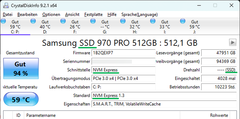Click the Standard field NVM Express 1.3
The height and width of the screenshot is (119, 240).
pyautogui.click(x=164, y=96)
